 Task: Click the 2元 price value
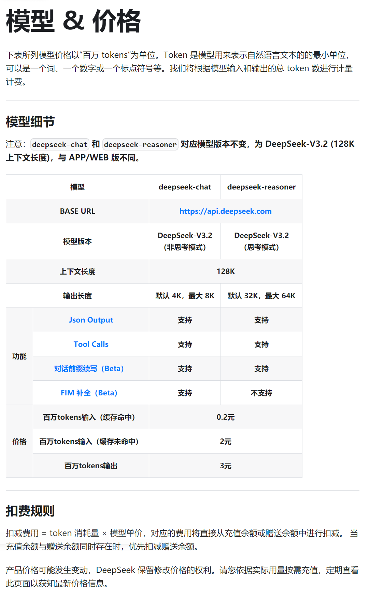[x=226, y=442]
